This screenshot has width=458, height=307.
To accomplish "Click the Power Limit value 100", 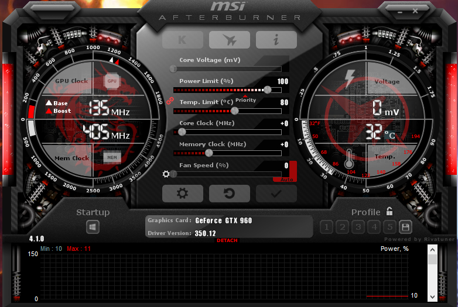I will click(x=283, y=81).
